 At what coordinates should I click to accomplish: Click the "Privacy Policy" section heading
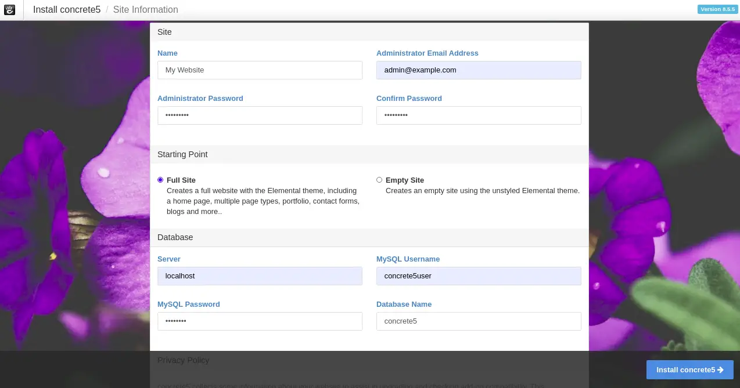pyautogui.click(x=183, y=360)
